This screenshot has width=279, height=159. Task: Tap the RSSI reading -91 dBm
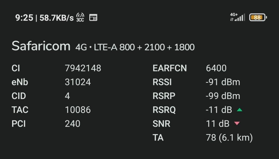pos(223,82)
